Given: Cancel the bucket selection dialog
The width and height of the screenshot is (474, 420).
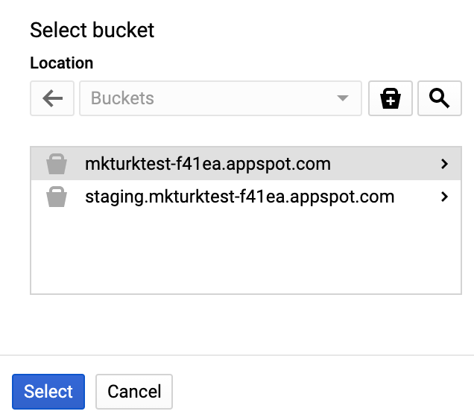Looking at the screenshot, I should tap(134, 392).
